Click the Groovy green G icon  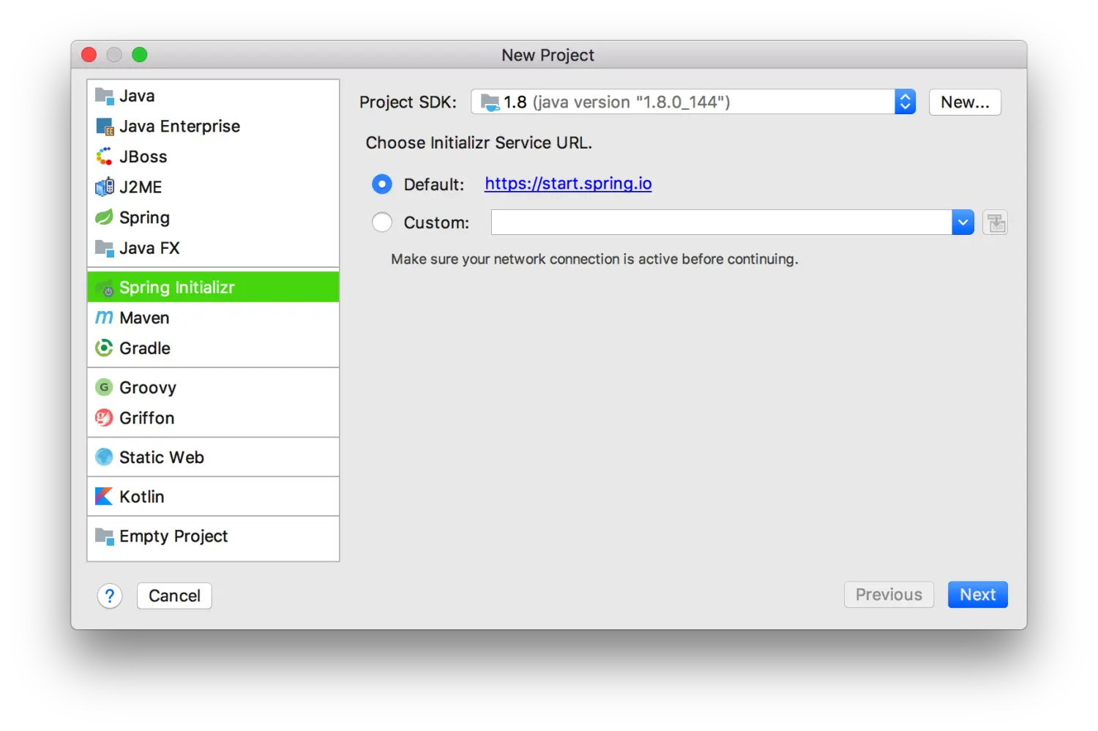point(105,387)
